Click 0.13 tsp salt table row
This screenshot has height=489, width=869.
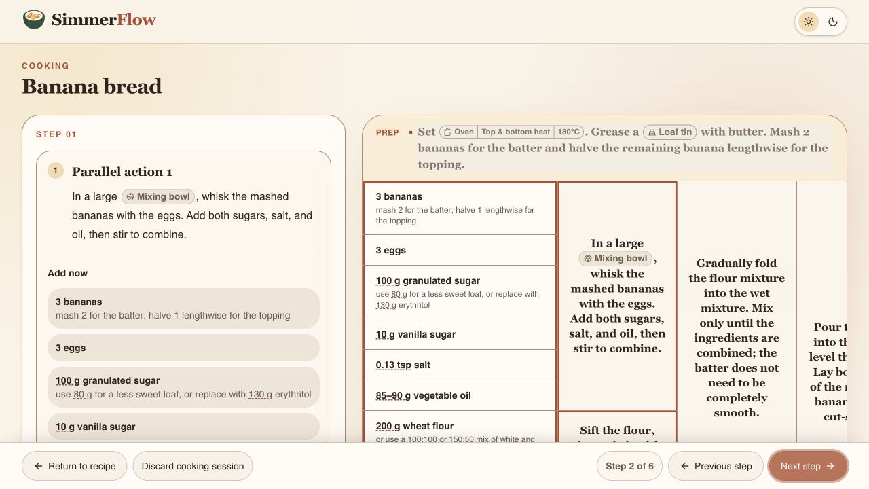coord(460,365)
